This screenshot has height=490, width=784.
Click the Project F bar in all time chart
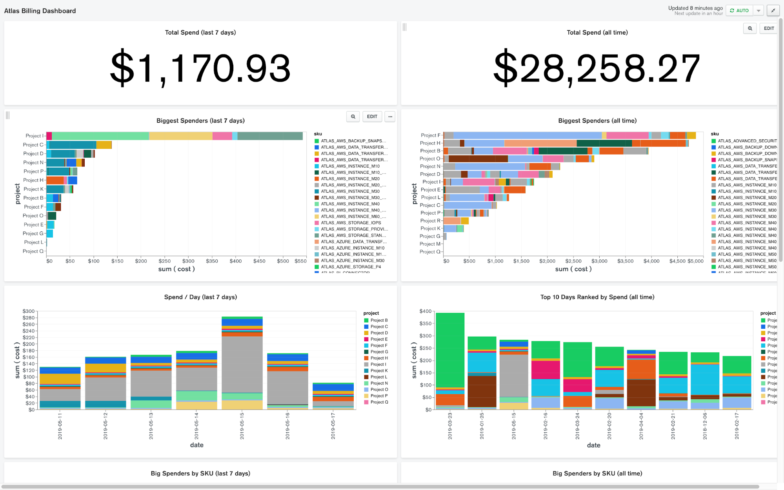(569, 136)
